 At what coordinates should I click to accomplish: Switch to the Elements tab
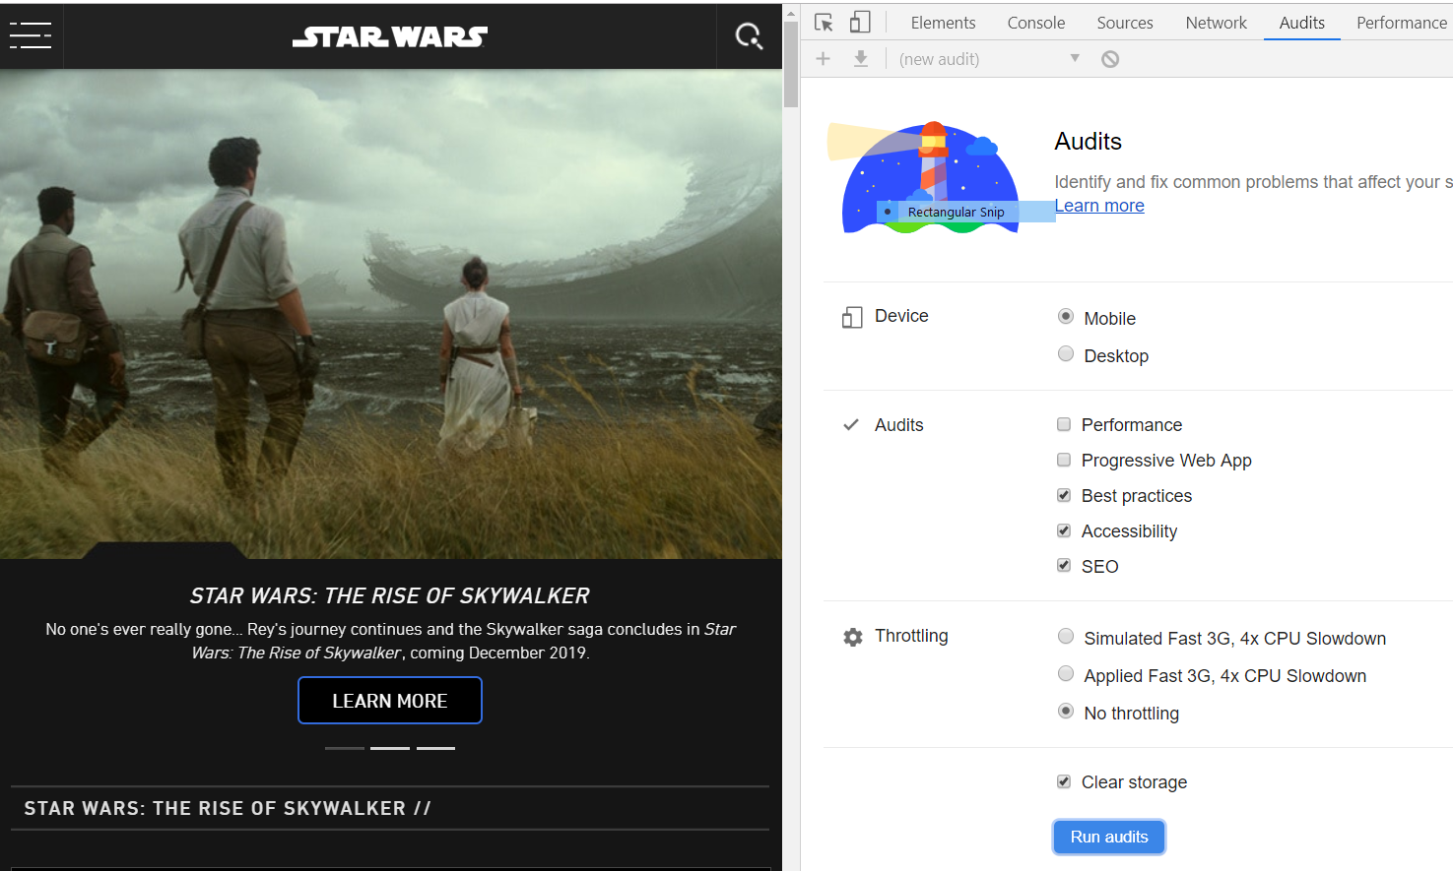pyautogui.click(x=943, y=23)
